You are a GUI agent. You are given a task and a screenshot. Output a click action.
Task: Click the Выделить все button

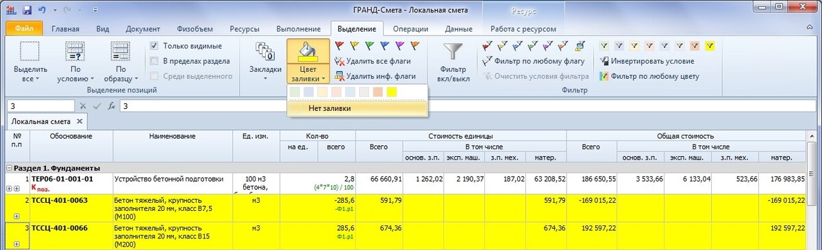(x=29, y=62)
